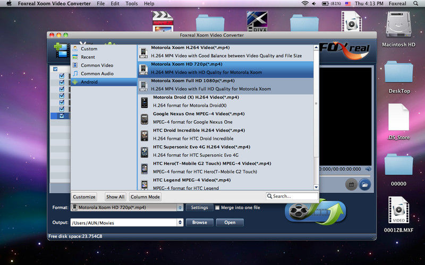The image size is (425, 265).
Task: Click format list scroll-down arrow
Action: coord(316,187)
